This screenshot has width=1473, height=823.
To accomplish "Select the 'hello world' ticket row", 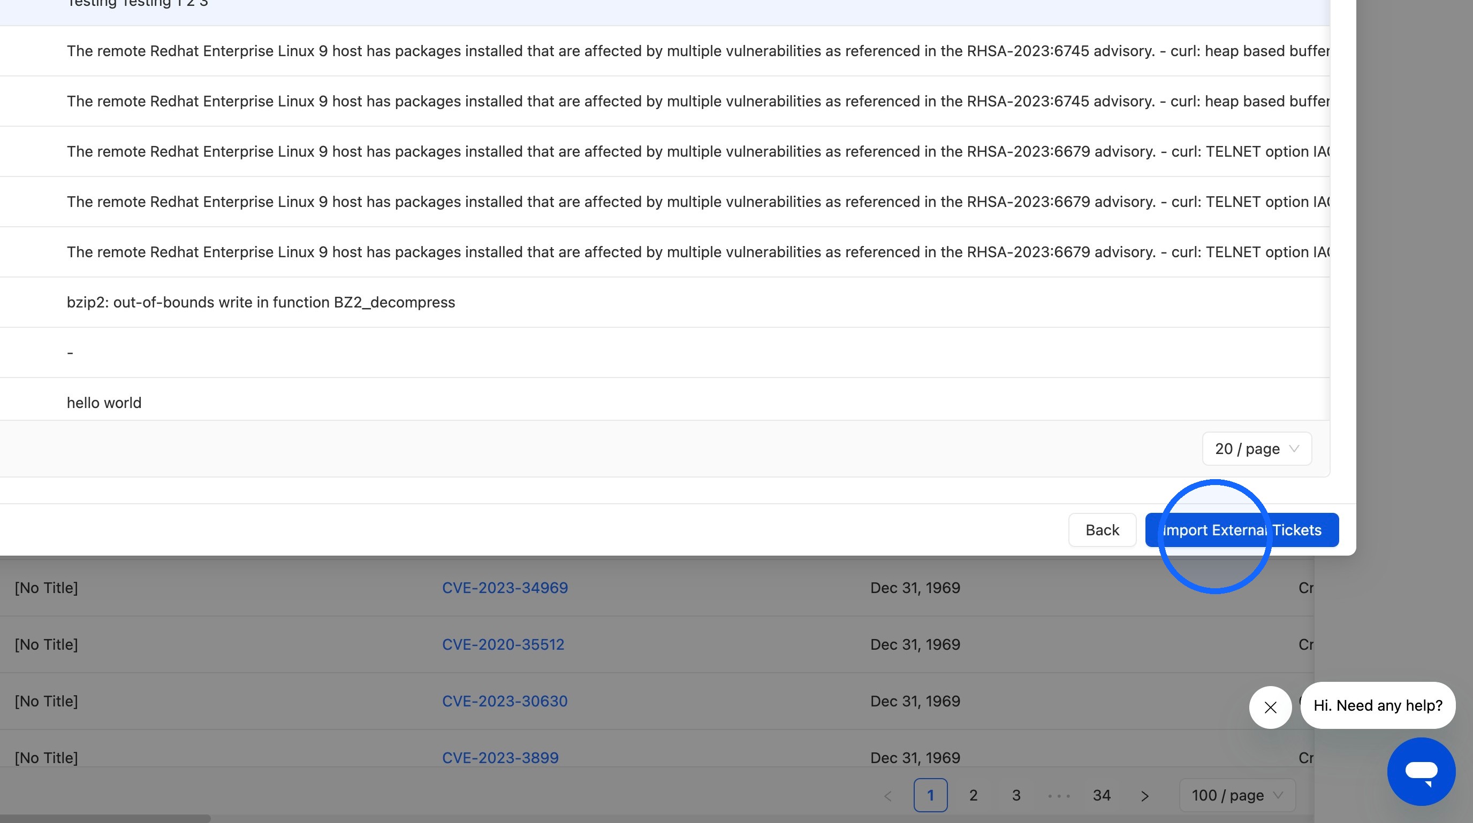I will (664, 399).
